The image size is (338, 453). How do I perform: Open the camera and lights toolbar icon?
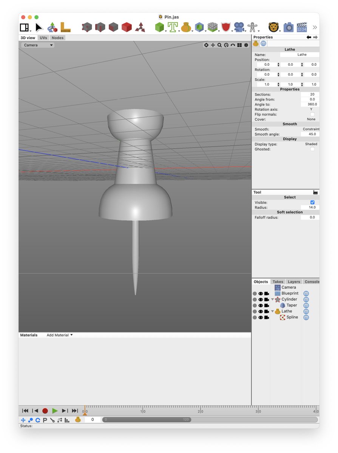(238, 27)
